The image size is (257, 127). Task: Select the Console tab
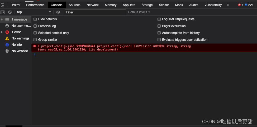click(x=56, y=5)
